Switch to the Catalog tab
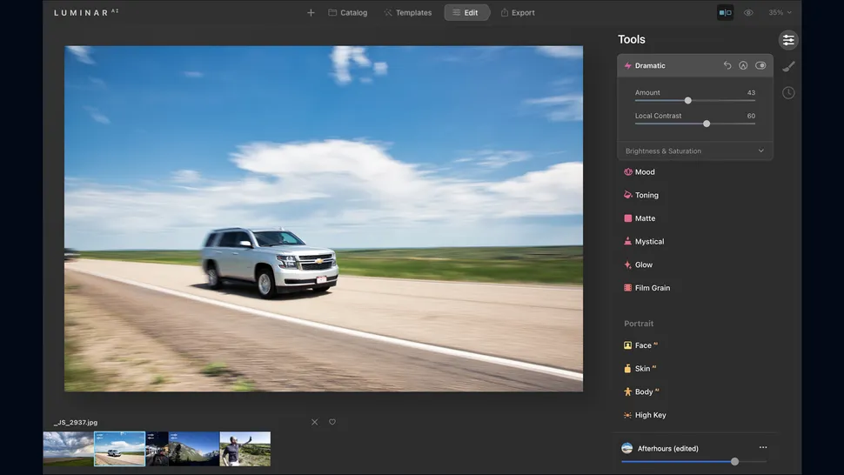Image resolution: width=844 pixels, height=475 pixels. (348, 13)
